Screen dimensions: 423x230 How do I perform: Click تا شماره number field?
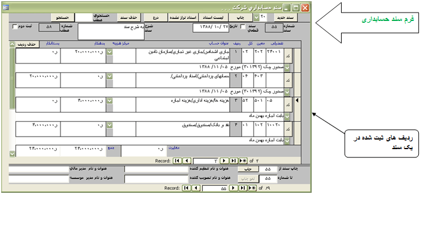(268, 178)
